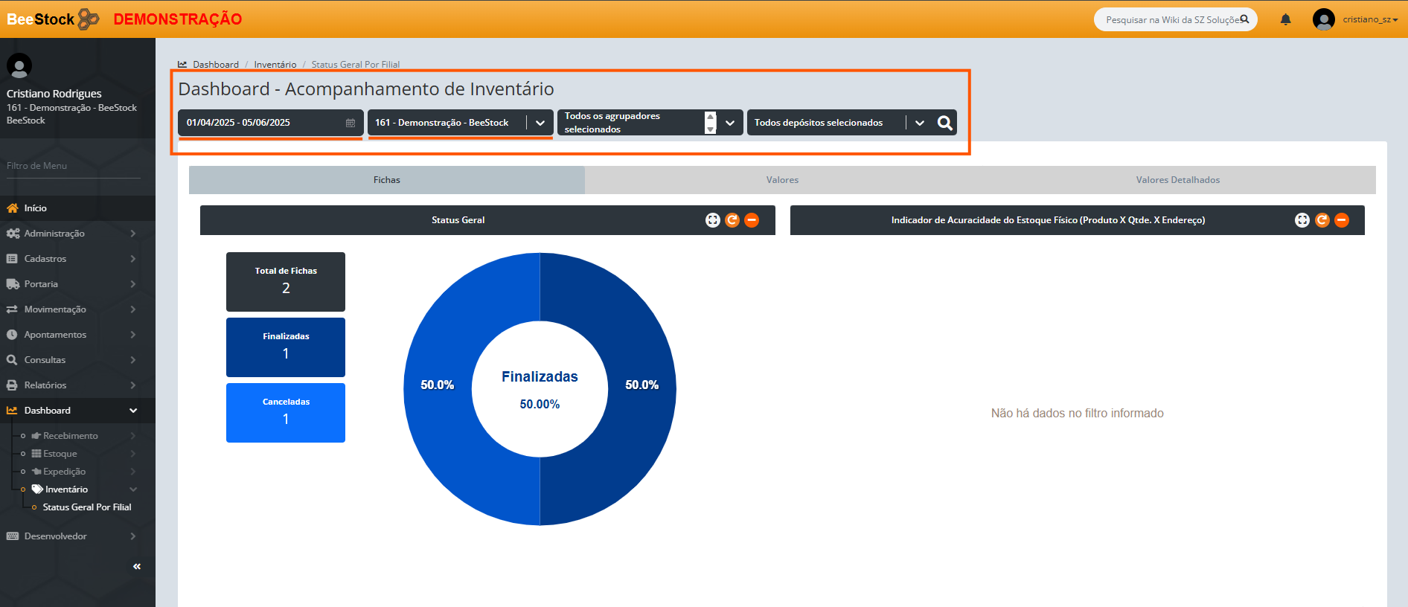Open Início in the sidebar

click(35, 208)
